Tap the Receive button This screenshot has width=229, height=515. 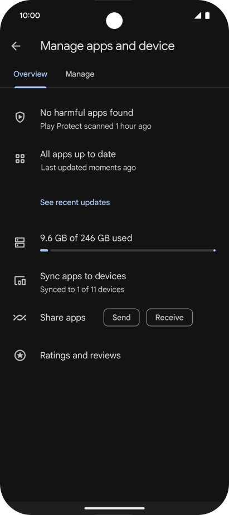pos(169,317)
